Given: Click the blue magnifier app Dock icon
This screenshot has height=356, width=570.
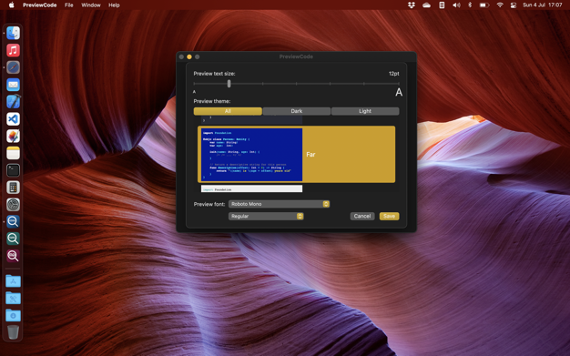Looking at the screenshot, I should pos(13,221).
